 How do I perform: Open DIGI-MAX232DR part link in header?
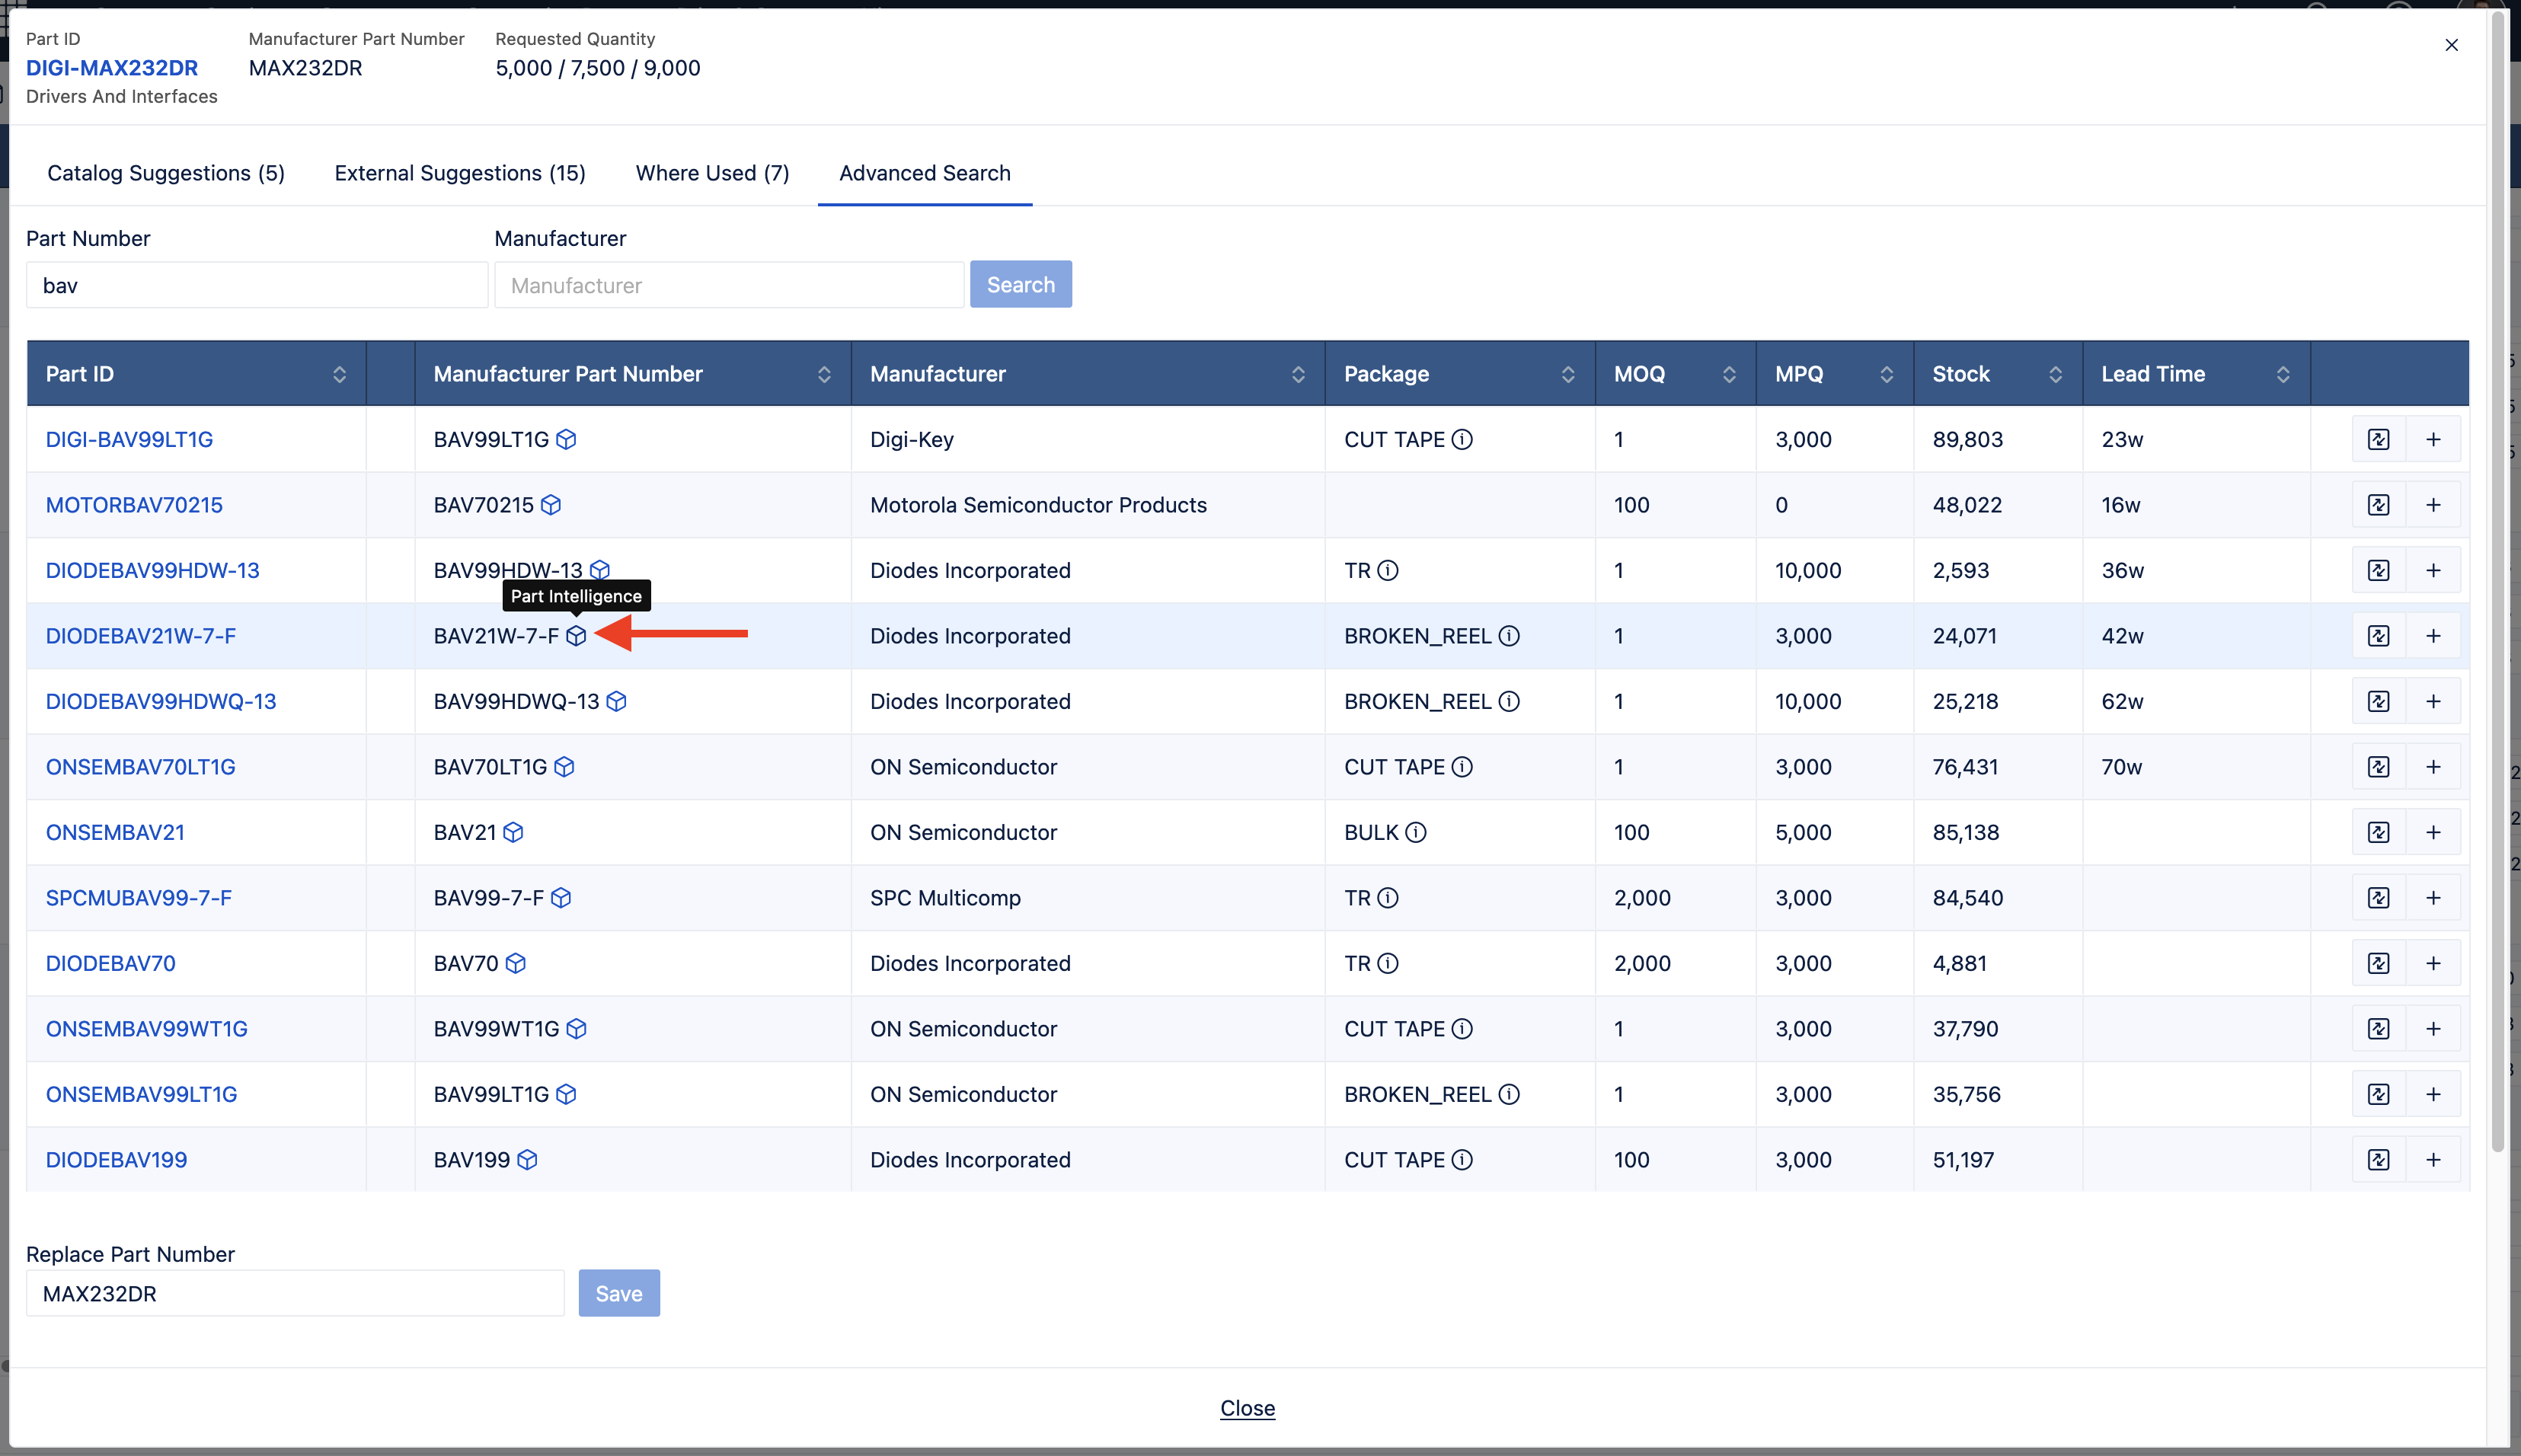pos(112,68)
